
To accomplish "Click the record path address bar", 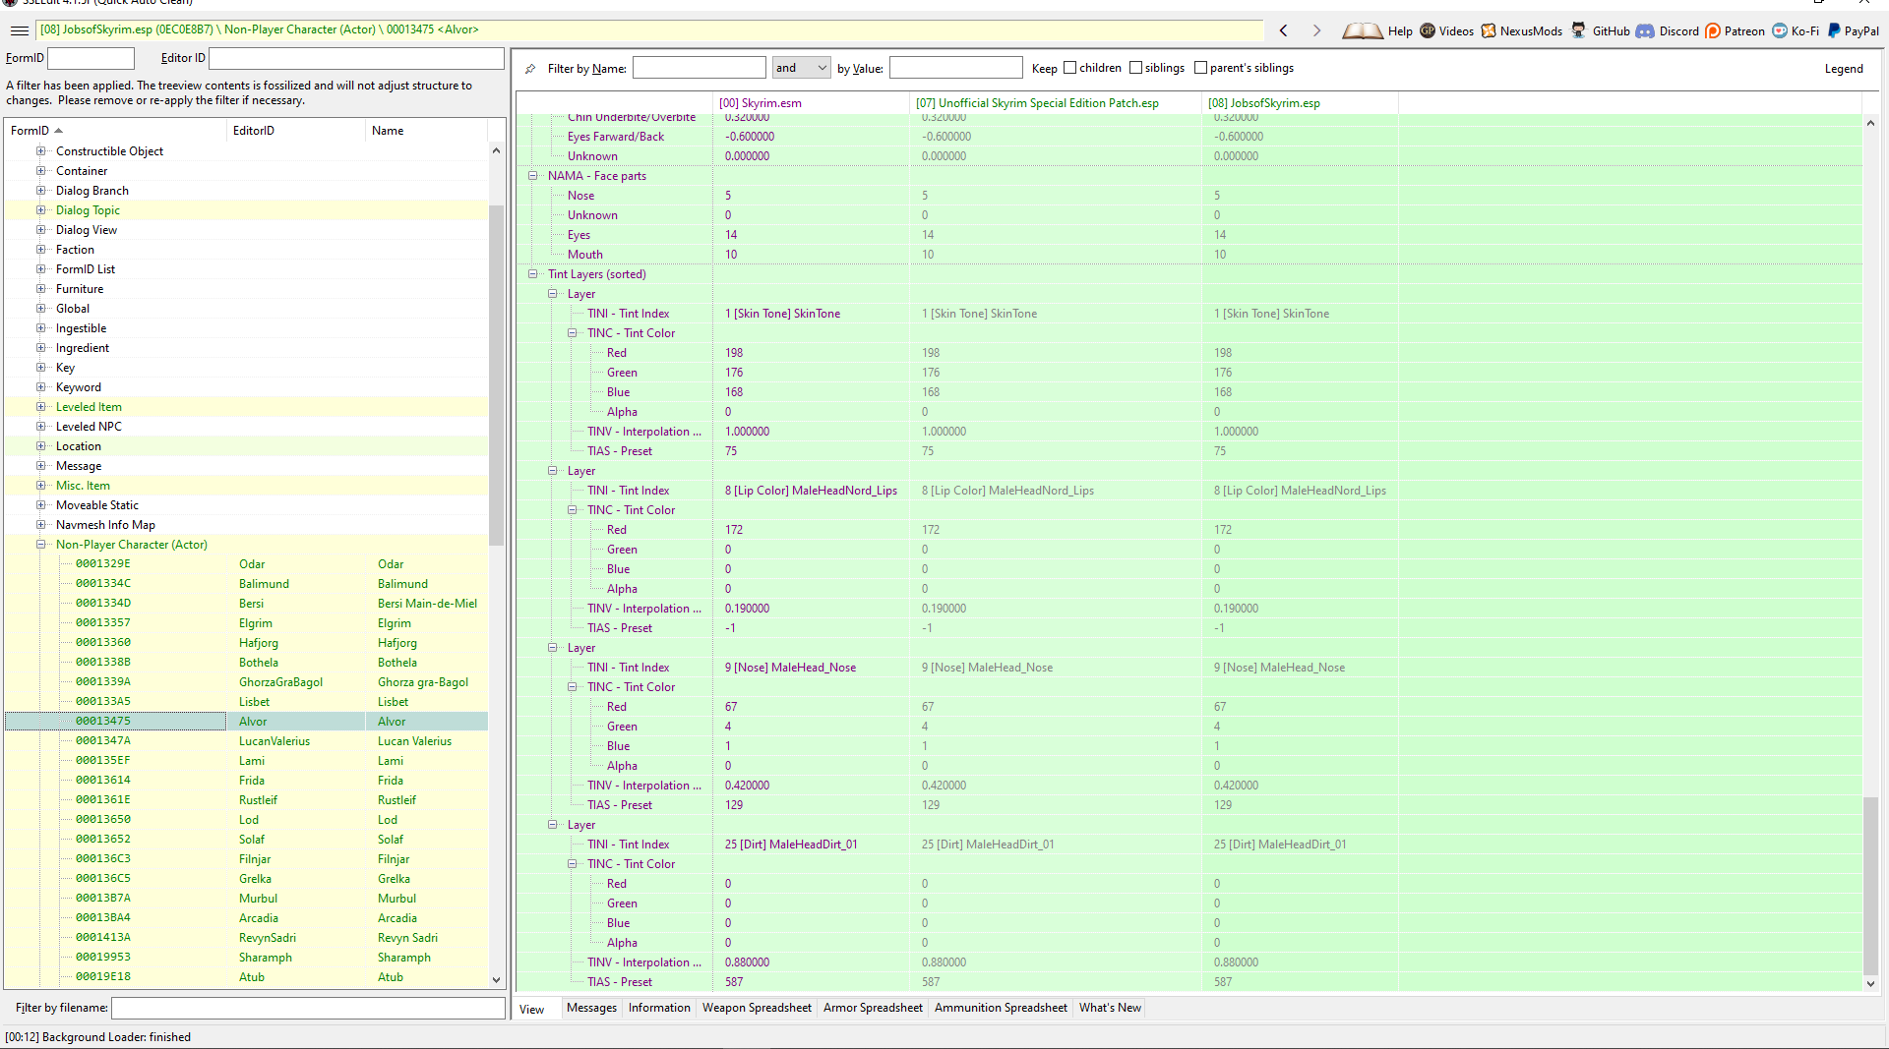I will click(649, 30).
